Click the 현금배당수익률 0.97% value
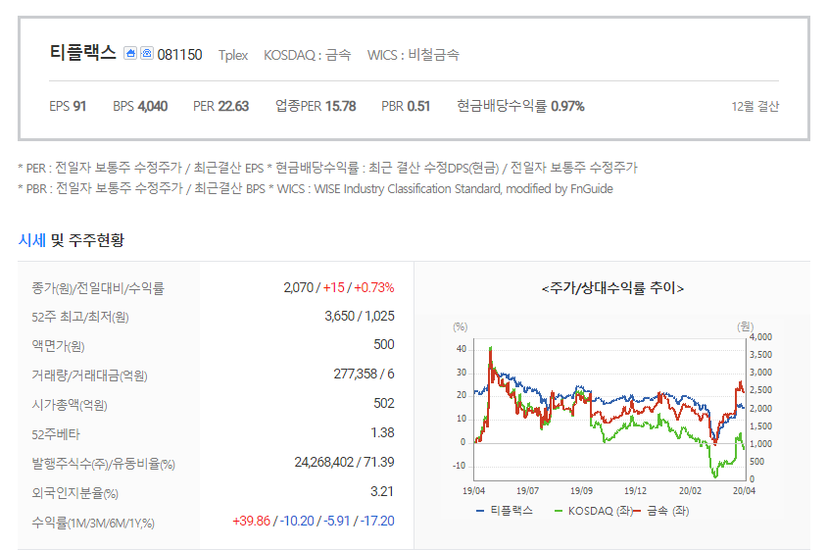The width and height of the screenshot is (828, 550). tap(520, 106)
